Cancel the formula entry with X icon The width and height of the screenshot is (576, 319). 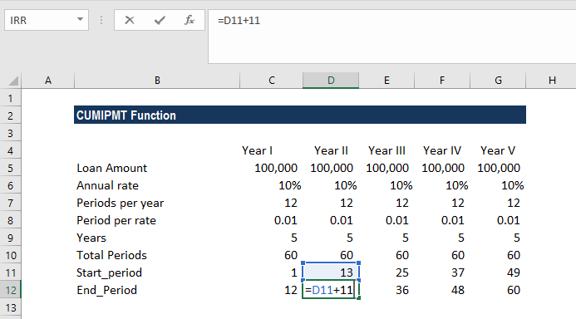click(130, 20)
